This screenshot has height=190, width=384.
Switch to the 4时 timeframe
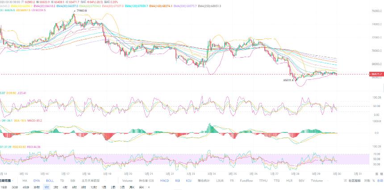coord(65,187)
